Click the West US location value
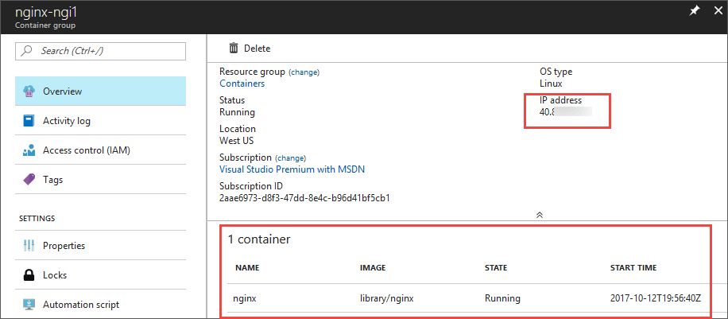This screenshot has height=319, width=728. 236,141
